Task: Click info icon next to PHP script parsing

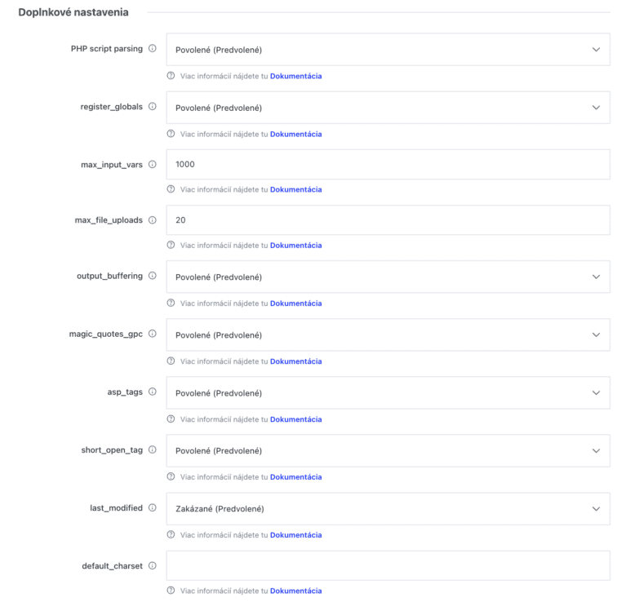Action: pos(153,48)
